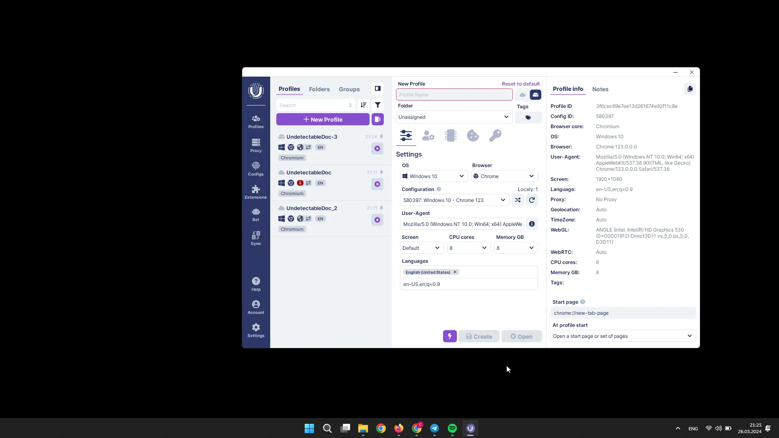Switch to the Notes tab

tap(600, 89)
